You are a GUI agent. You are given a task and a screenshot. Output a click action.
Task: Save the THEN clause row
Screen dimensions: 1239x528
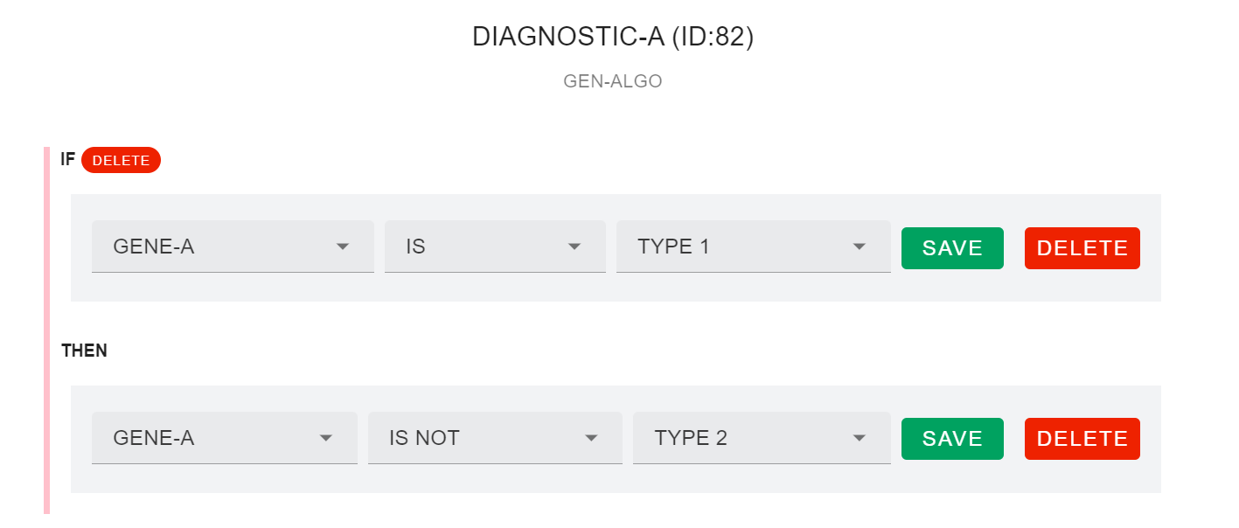click(x=952, y=439)
